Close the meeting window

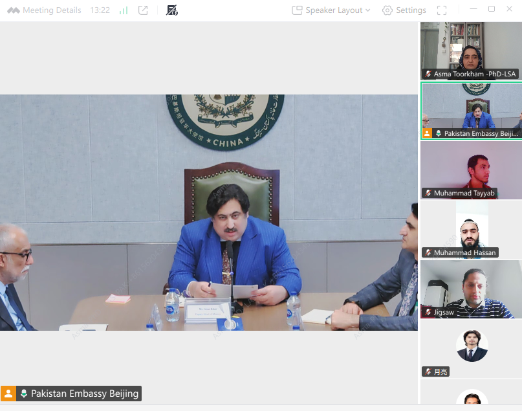click(509, 9)
